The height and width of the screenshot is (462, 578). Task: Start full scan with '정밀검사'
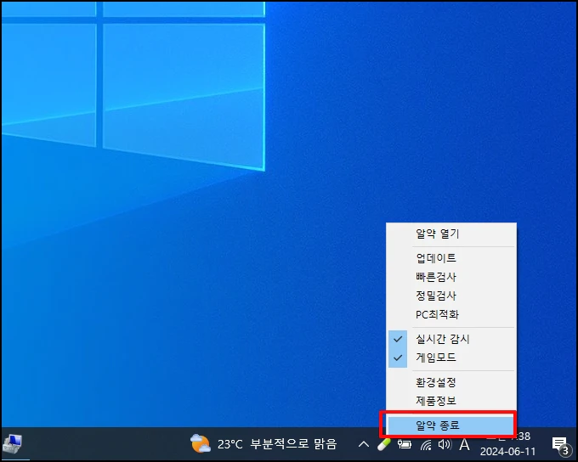450,296
